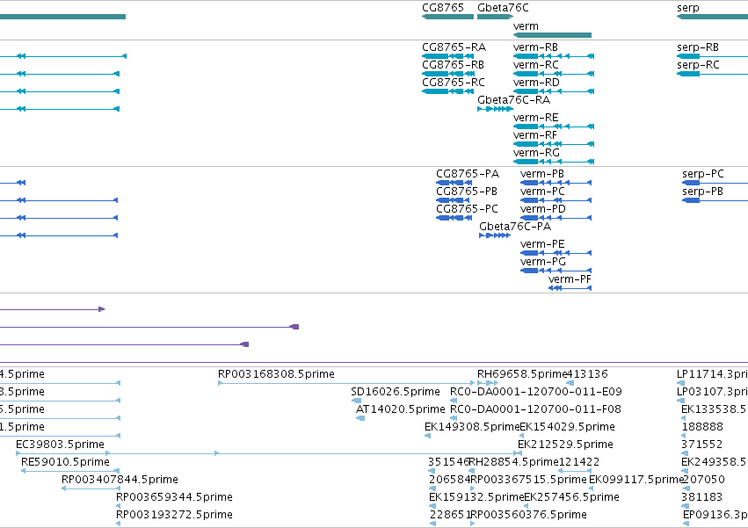Click the 228651 feature label
This screenshot has width=748, height=528.
point(450,515)
